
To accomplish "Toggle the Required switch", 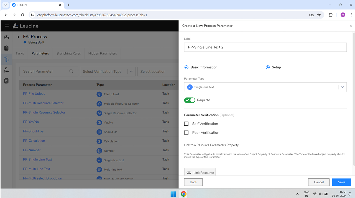I will [x=190, y=100].
